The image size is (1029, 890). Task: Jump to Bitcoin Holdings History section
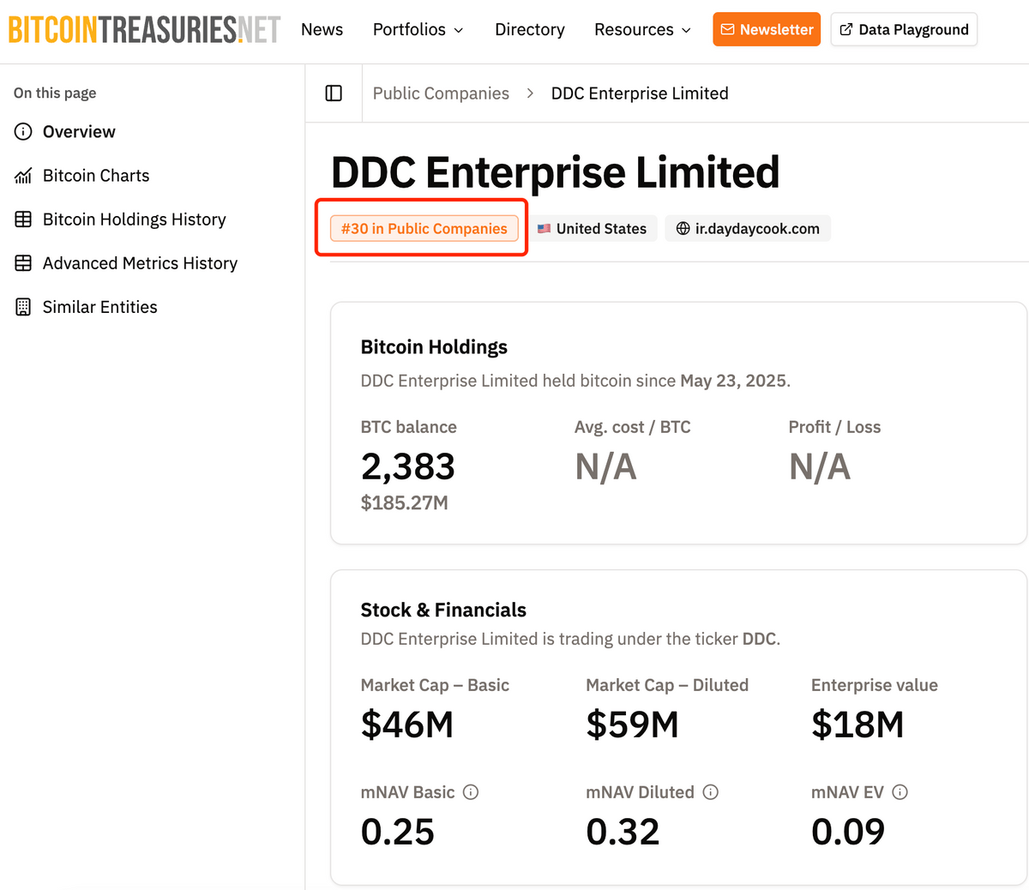[x=120, y=219]
